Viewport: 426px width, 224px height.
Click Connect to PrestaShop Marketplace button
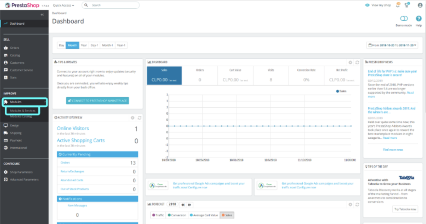(97, 101)
